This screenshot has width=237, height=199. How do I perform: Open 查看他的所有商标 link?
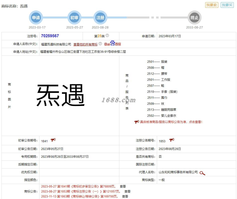pyautogui.click(x=85, y=44)
